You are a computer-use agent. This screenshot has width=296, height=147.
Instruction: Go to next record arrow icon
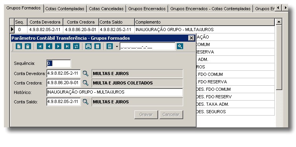point(58,46)
